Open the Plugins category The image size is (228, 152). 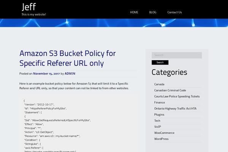[x=159, y=115]
